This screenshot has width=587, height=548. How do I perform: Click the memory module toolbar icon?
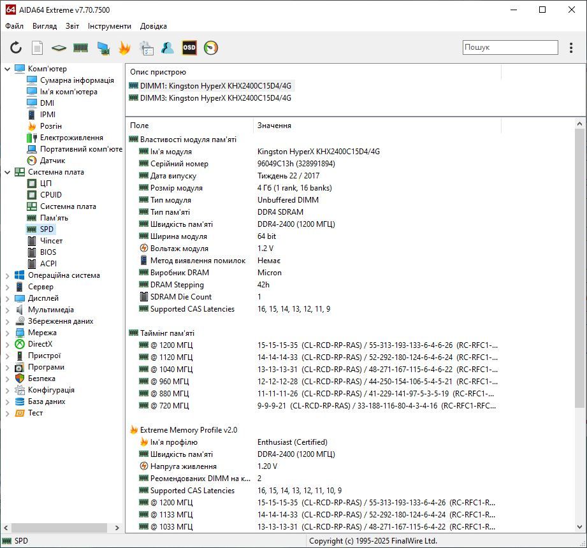click(80, 48)
